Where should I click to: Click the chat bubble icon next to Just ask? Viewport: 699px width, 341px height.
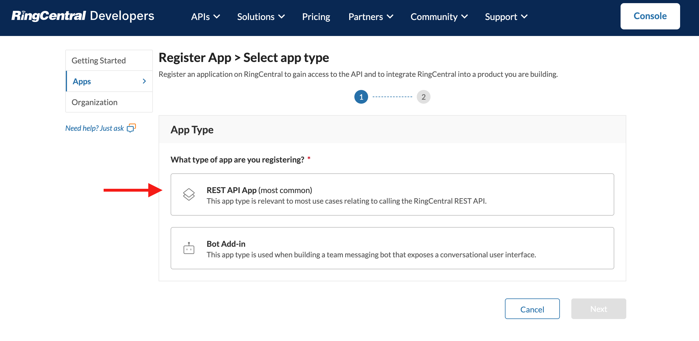click(131, 128)
